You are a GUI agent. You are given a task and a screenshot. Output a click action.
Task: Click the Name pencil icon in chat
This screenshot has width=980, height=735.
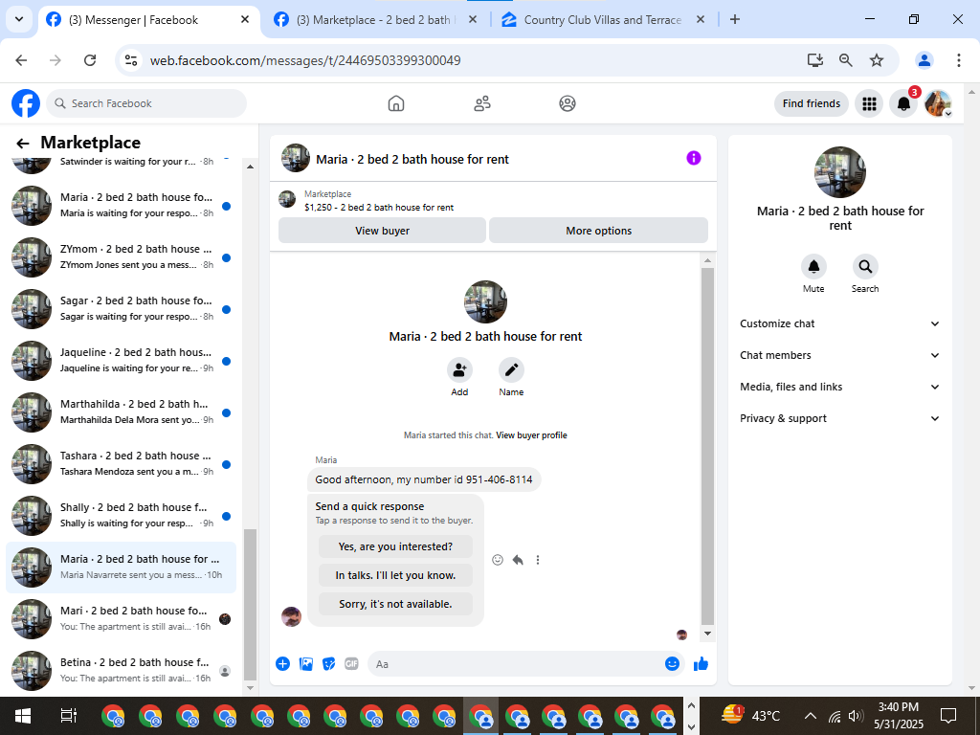pos(511,370)
